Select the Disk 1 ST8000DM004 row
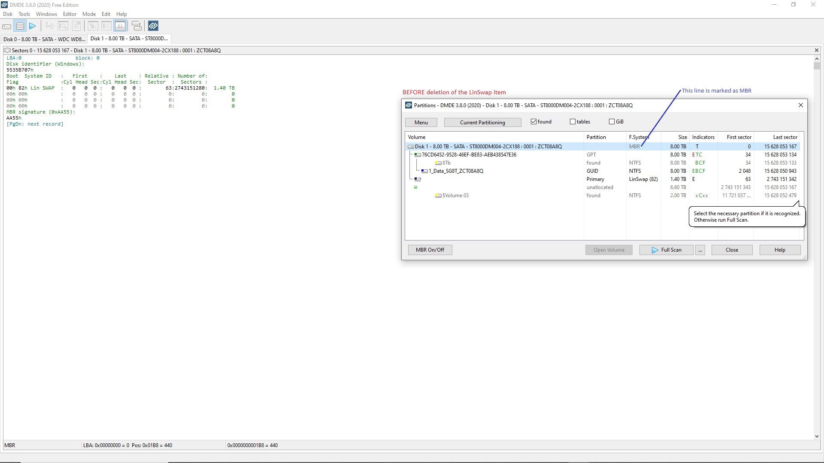 point(603,147)
